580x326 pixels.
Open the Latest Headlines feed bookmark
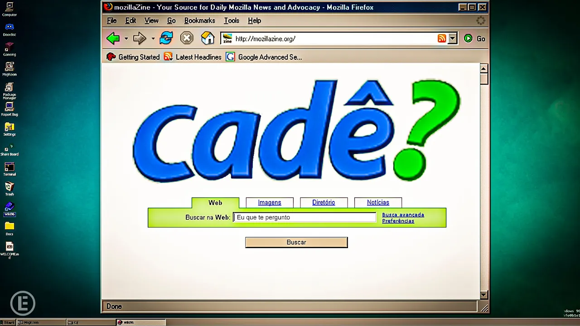tap(193, 57)
